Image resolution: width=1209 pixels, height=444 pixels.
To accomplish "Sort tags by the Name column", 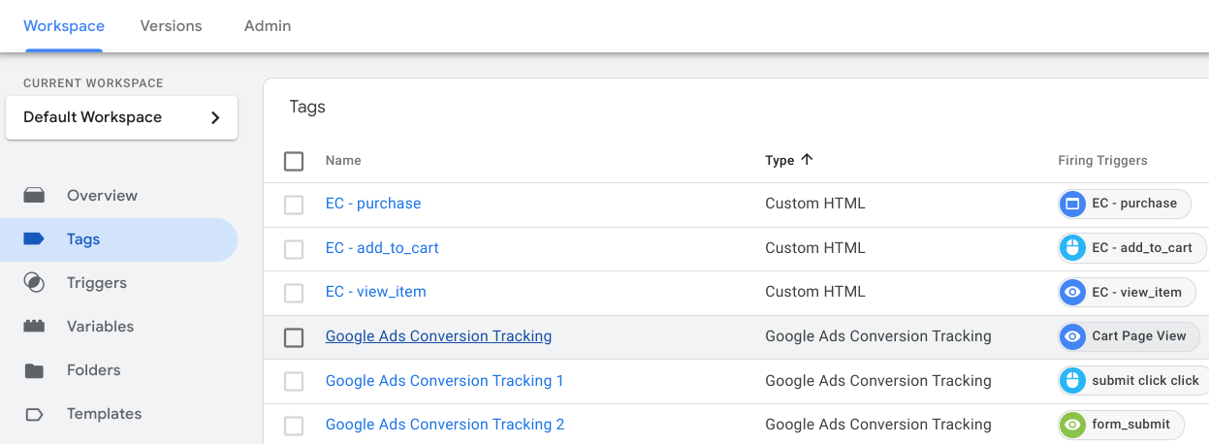I will pos(343,161).
